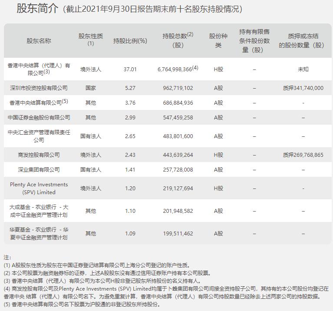Click the 5.27 percentage cell
333x311 pixels.
[130, 88]
